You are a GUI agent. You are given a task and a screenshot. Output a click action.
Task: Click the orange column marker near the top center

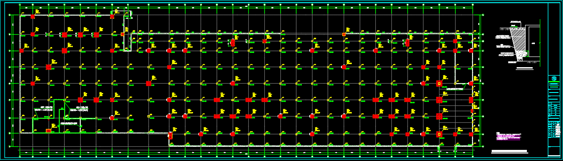click(344, 34)
